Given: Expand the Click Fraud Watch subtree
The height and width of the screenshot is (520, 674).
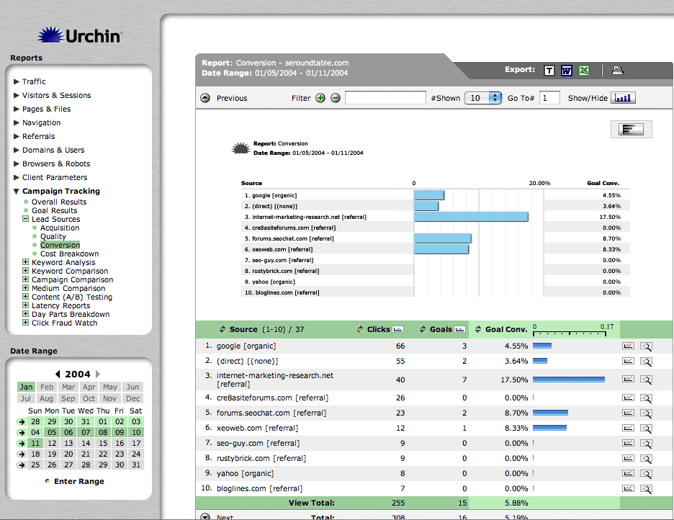Looking at the screenshot, I should point(26,323).
